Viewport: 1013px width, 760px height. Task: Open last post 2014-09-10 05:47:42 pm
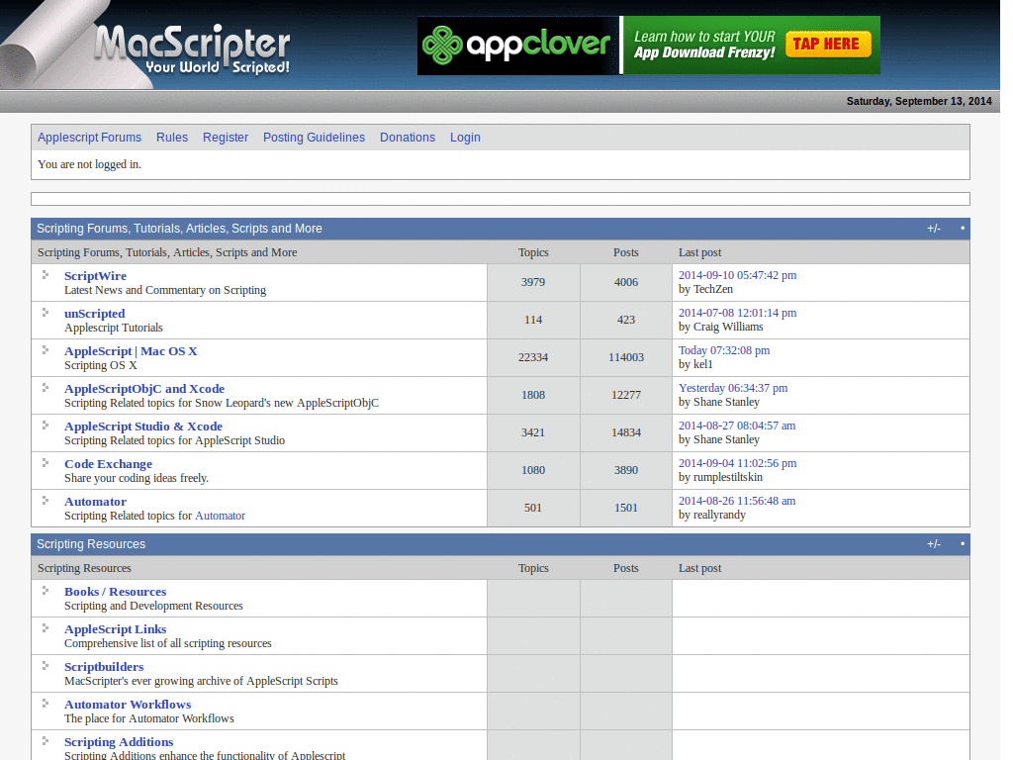click(737, 275)
